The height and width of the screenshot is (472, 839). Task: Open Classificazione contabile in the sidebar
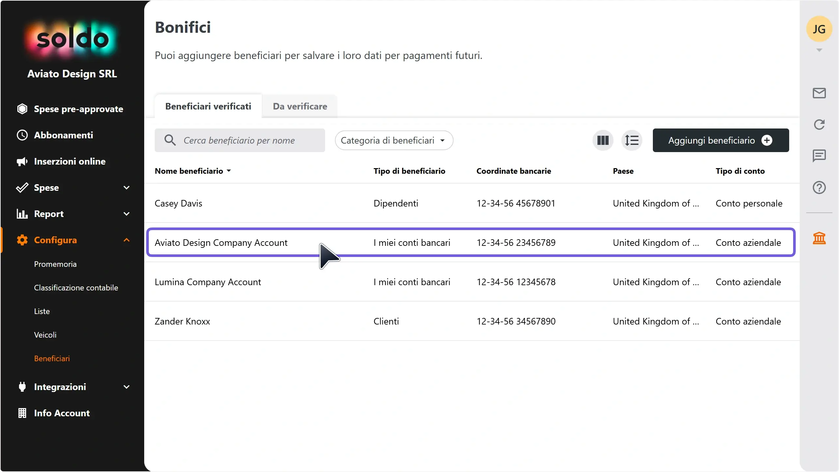pos(76,288)
